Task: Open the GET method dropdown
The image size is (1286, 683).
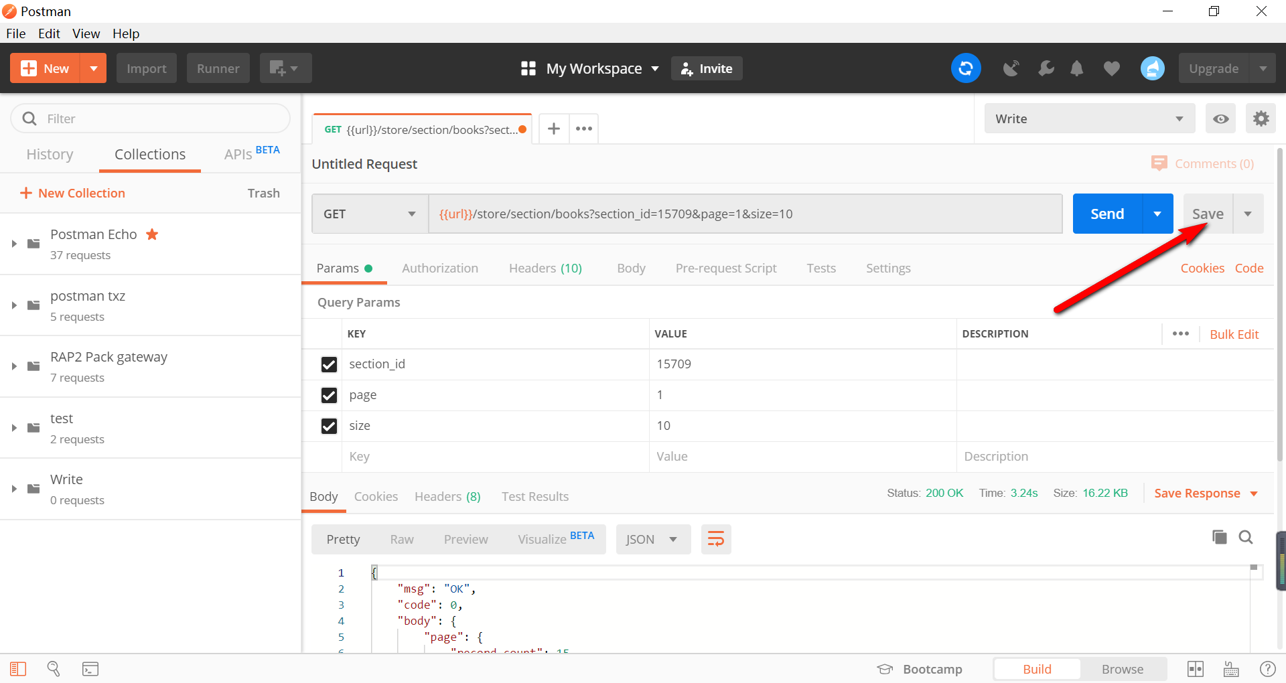Action: click(370, 214)
